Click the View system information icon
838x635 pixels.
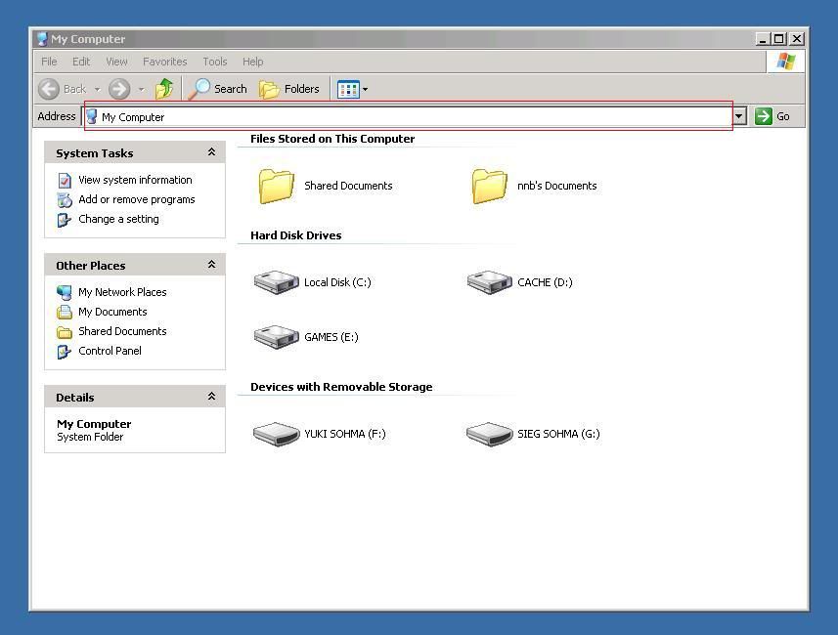pos(65,181)
